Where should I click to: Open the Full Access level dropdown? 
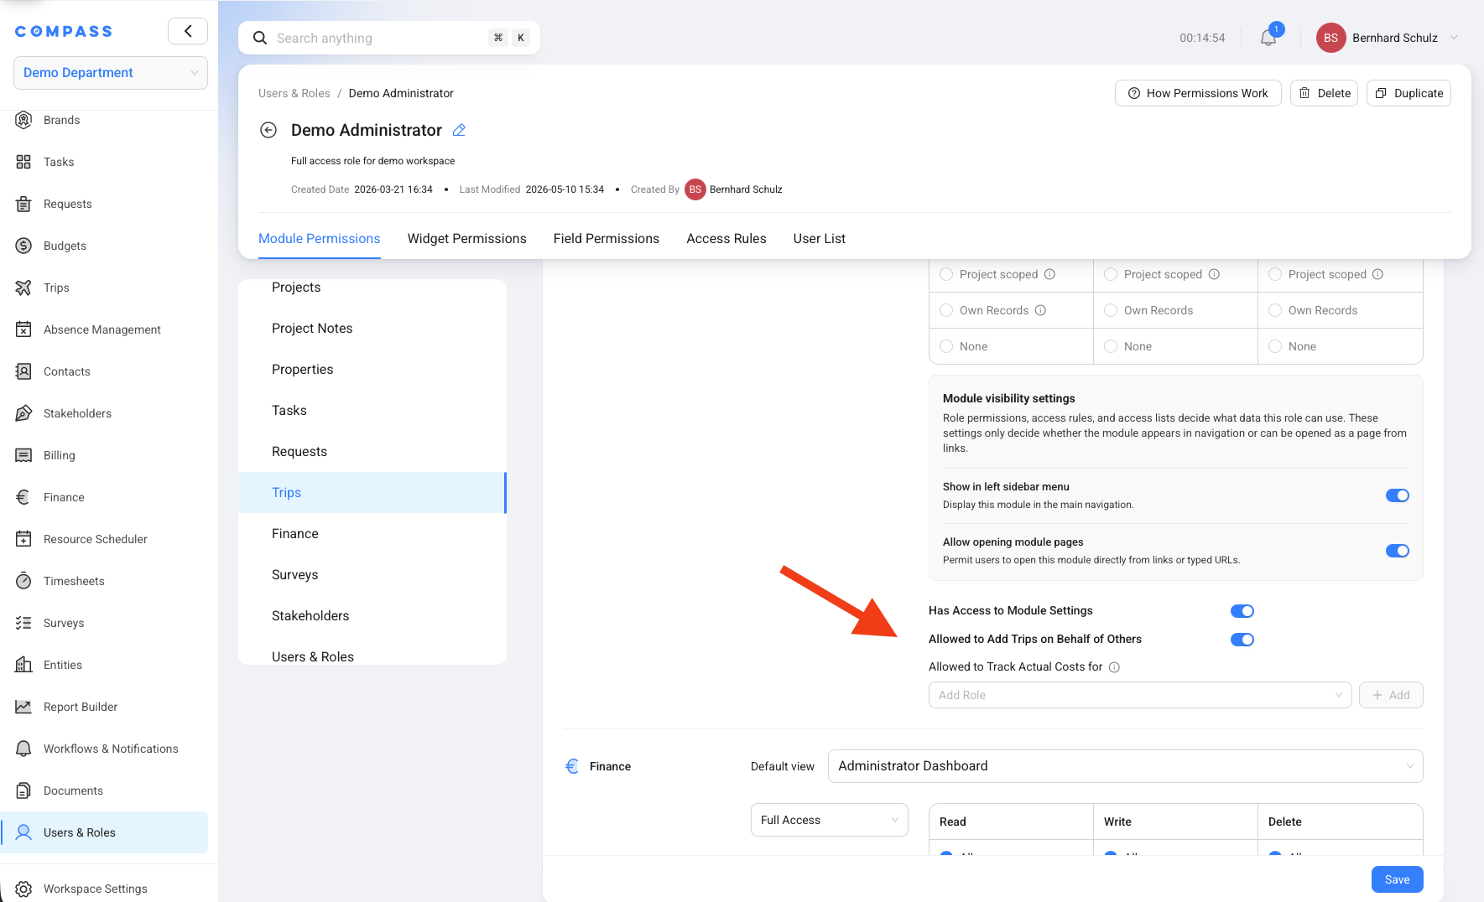829,820
